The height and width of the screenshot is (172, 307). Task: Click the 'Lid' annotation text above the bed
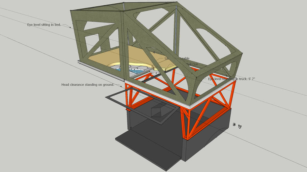(x=167, y=58)
